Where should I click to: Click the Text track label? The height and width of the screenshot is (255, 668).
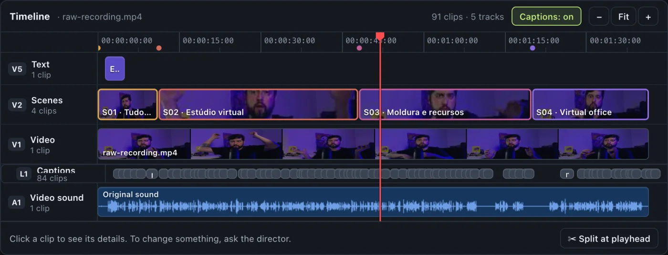(41, 64)
